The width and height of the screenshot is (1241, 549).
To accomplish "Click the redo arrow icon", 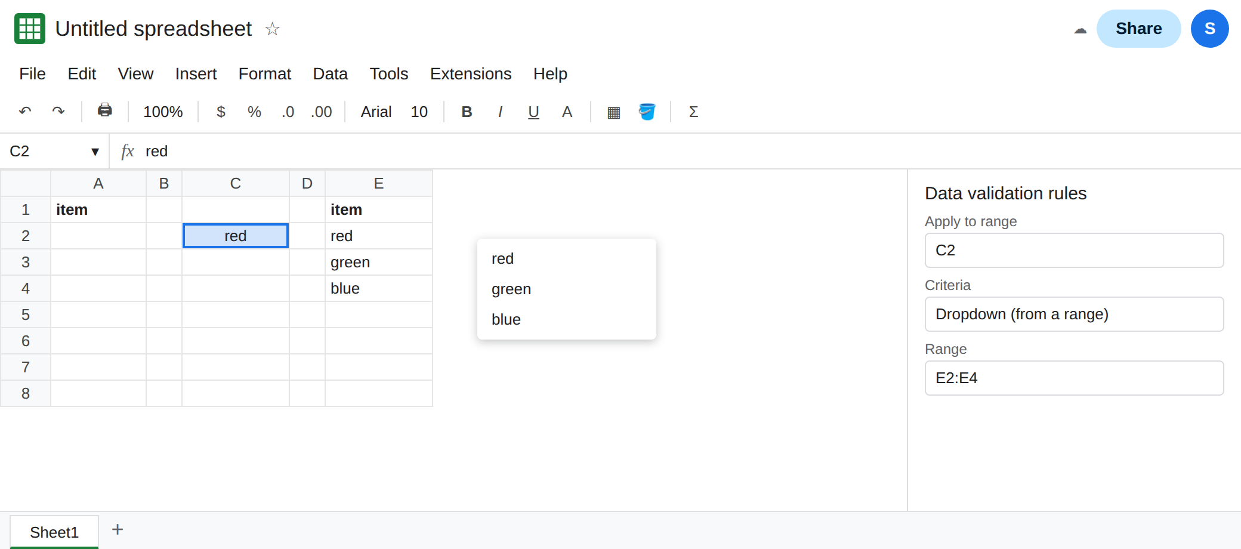I will pyautogui.click(x=58, y=112).
